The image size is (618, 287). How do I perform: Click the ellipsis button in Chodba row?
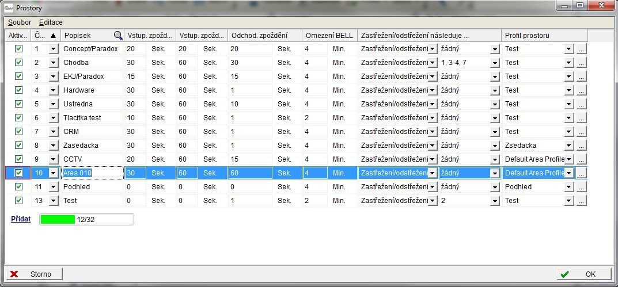581,63
